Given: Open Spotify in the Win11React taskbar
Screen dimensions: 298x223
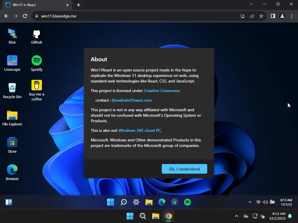Looking at the screenshot, I should (187, 202).
